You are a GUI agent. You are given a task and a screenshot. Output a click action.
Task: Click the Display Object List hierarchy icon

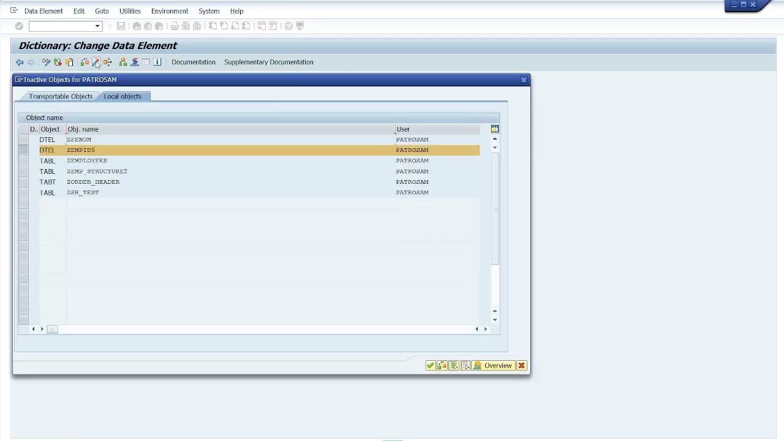(x=123, y=62)
